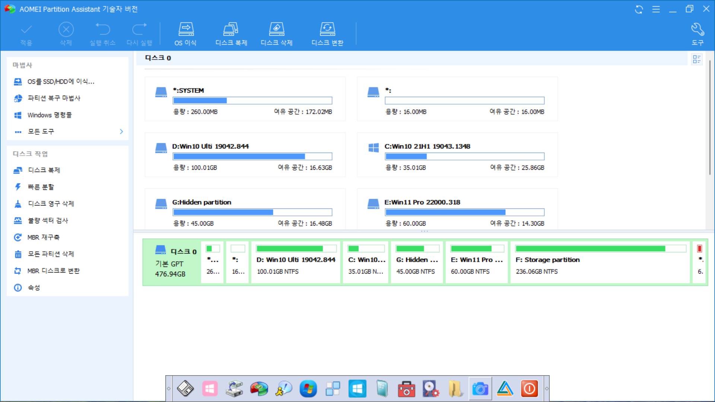The image size is (715, 402).
Task: Click the floppy disk icon in dock
Action: click(x=185, y=389)
